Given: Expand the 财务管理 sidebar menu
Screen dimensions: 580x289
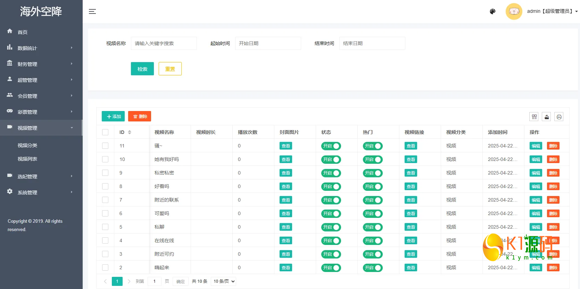Looking at the screenshot, I should point(41,64).
